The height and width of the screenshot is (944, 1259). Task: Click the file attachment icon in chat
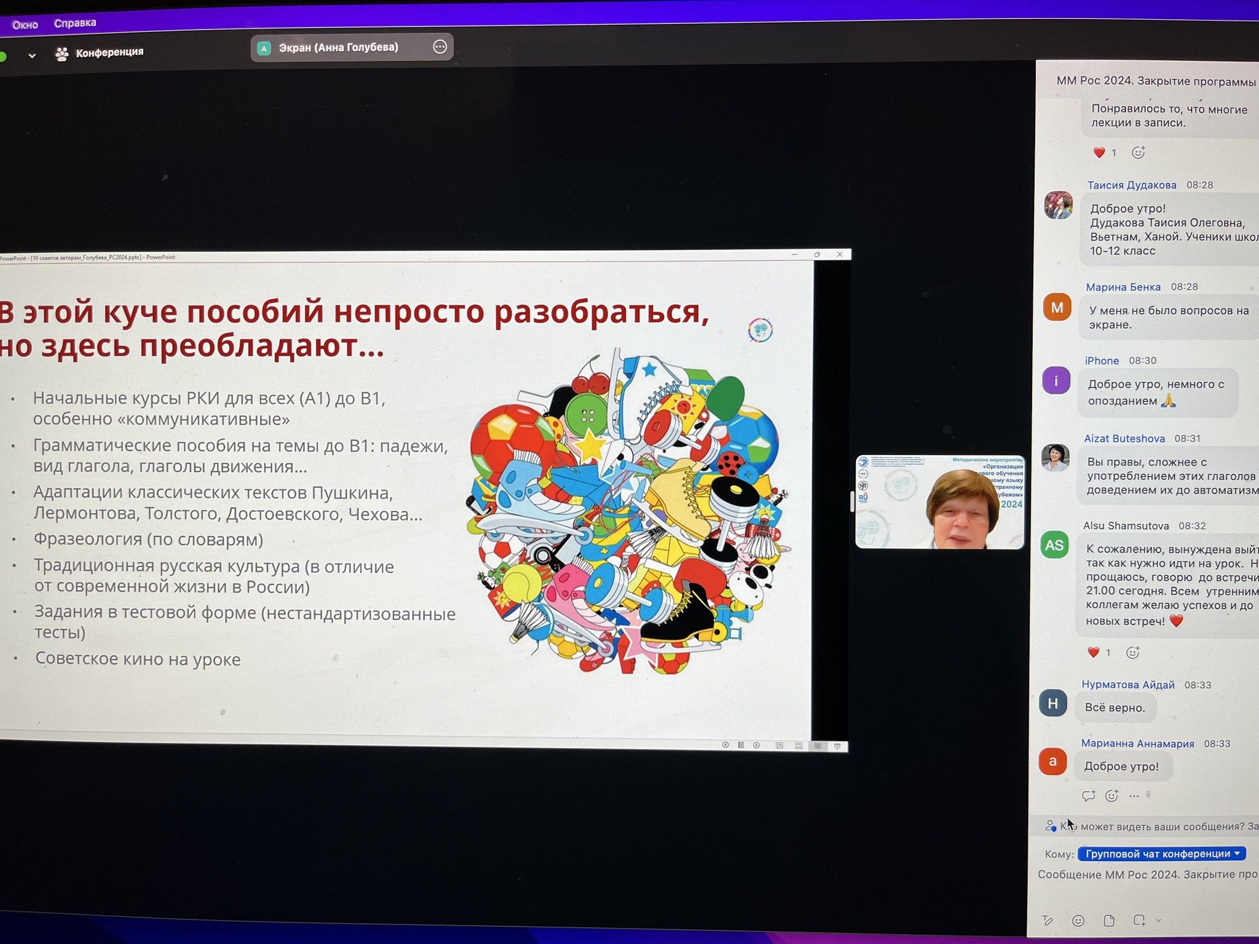click(1109, 920)
